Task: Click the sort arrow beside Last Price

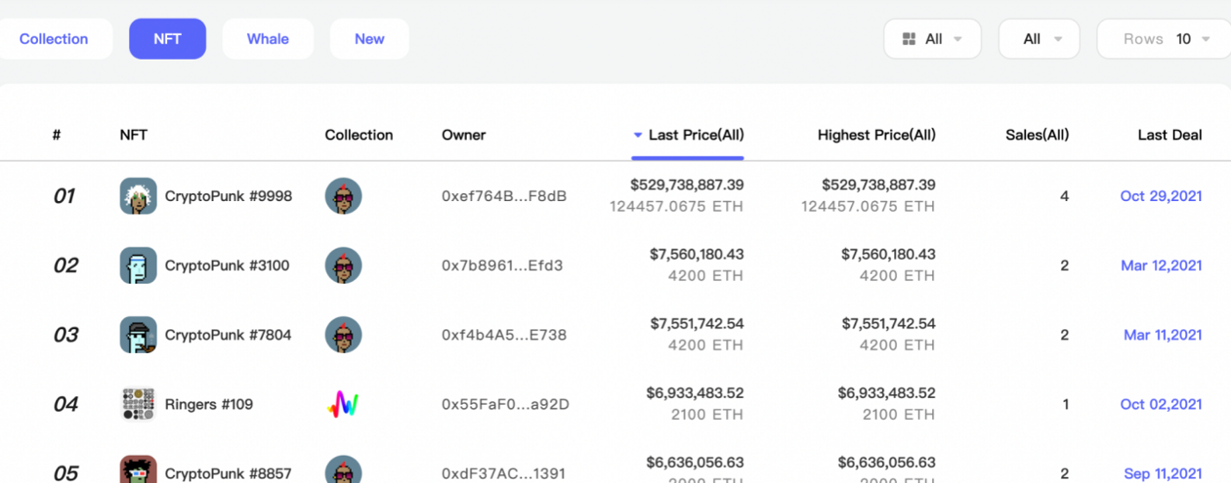Action: tap(637, 135)
